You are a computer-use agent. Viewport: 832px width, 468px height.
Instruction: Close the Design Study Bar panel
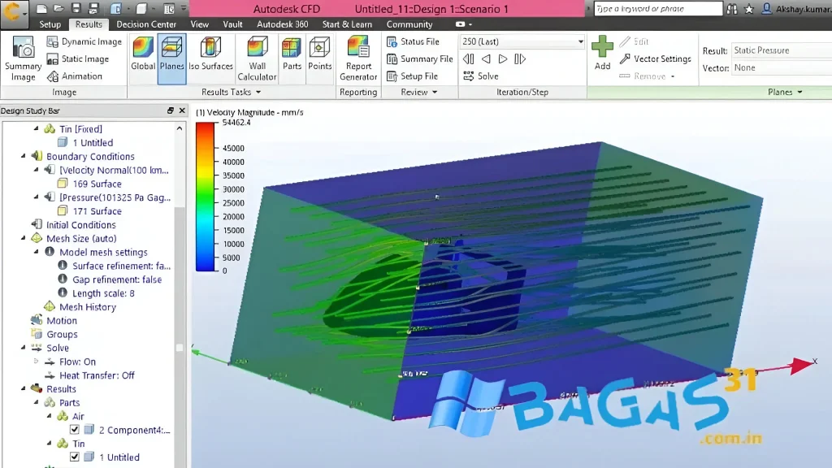coord(182,110)
